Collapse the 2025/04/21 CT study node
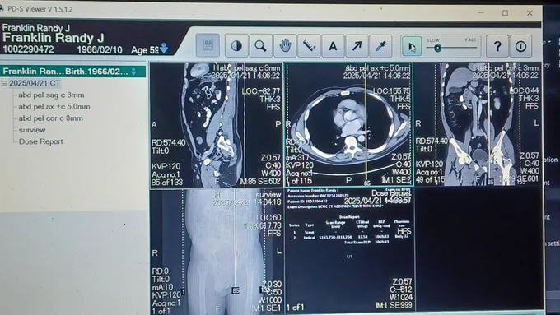This screenshot has height=315, width=560. [4, 83]
